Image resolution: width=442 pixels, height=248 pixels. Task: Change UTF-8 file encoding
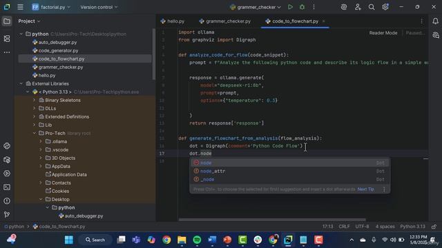pos(362,227)
